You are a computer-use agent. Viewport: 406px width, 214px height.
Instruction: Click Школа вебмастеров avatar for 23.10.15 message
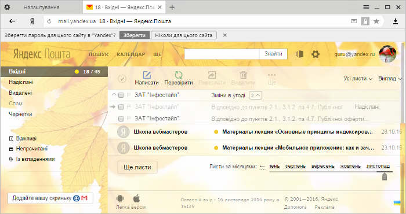(123, 148)
